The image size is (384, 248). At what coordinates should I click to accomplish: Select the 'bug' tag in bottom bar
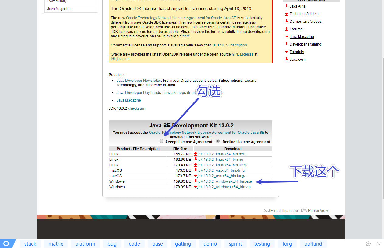pos(112,244)
